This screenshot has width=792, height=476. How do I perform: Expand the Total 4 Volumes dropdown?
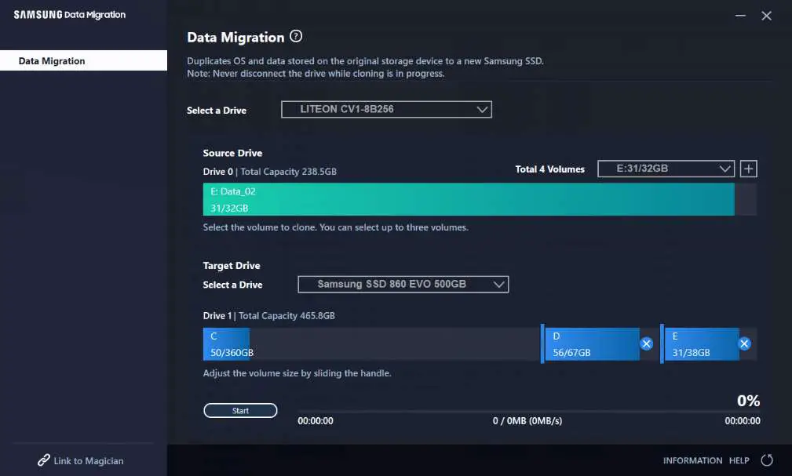[666, 169]
